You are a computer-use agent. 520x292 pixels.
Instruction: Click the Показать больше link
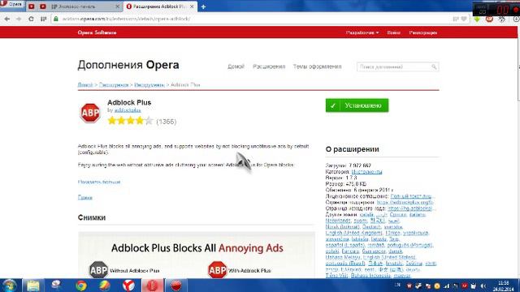click(x=99, y=182)
